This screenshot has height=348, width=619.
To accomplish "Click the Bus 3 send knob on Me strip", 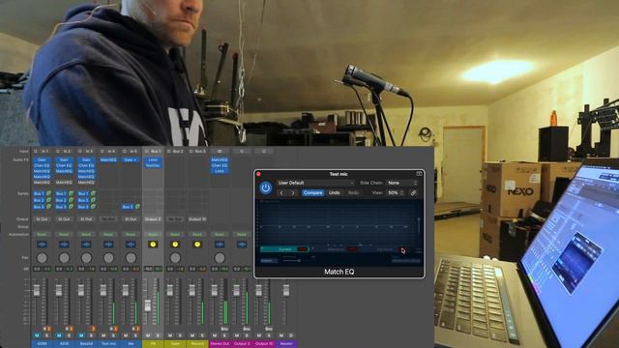I will coord(137,206).
